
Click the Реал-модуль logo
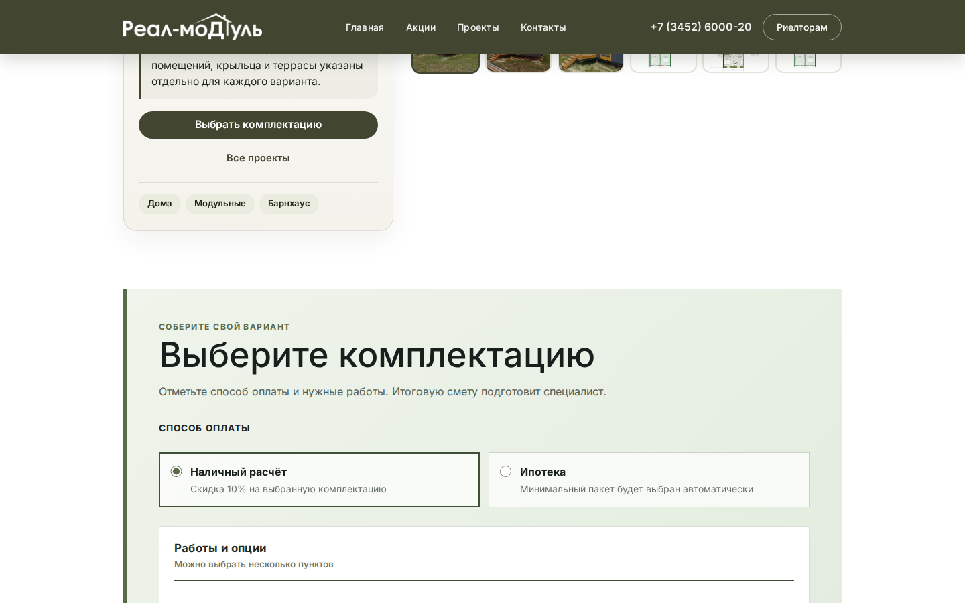pyautogui.click(x=192, y=27)
